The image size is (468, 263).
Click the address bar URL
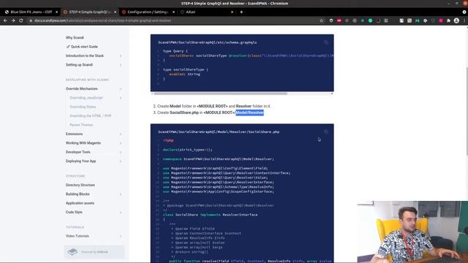tap(102, 20)
